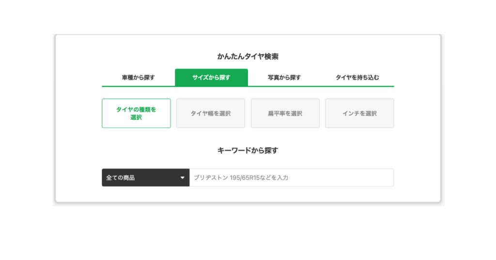
Task: Click the ブリヂストン 195/65R15 placeholder text
Action: click(x=241, y=178)
